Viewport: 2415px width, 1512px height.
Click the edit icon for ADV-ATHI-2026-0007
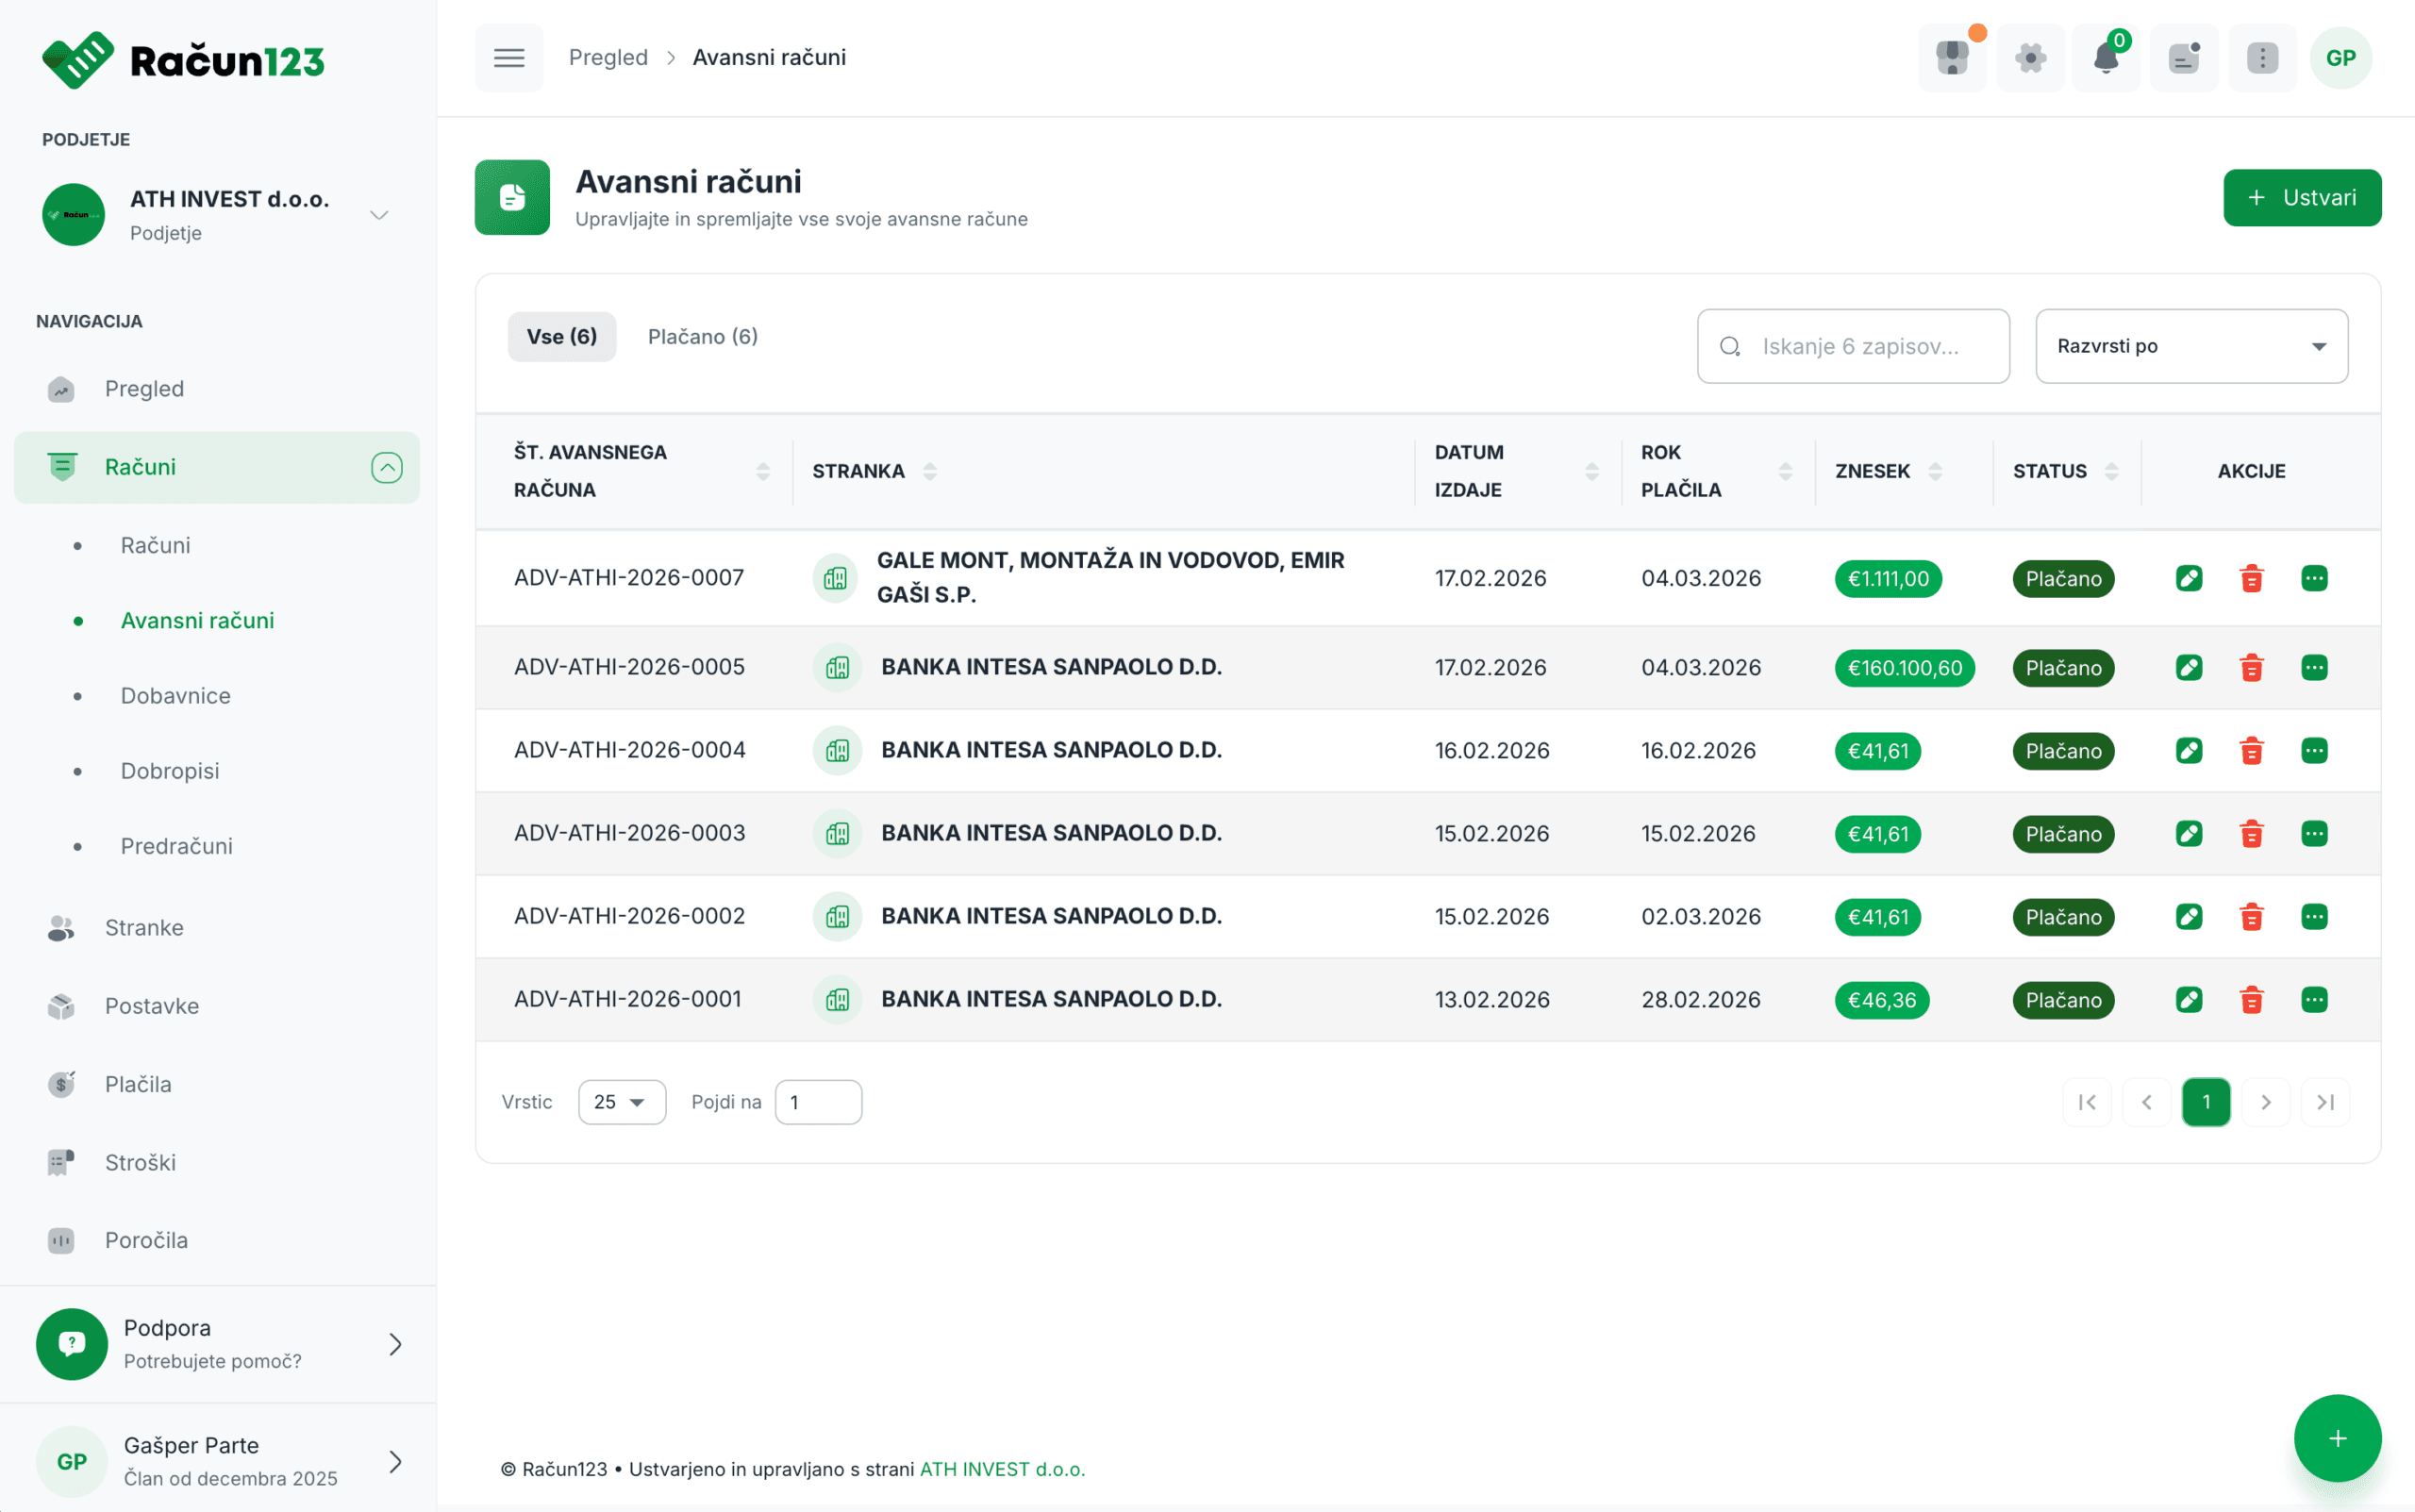(2188, 578)
